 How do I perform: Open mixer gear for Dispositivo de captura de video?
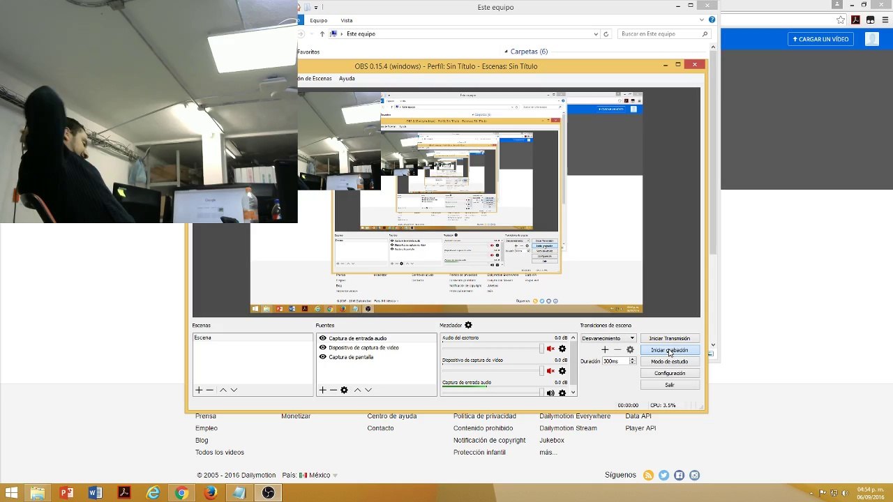pyautogui.click(x=562, y=371)
